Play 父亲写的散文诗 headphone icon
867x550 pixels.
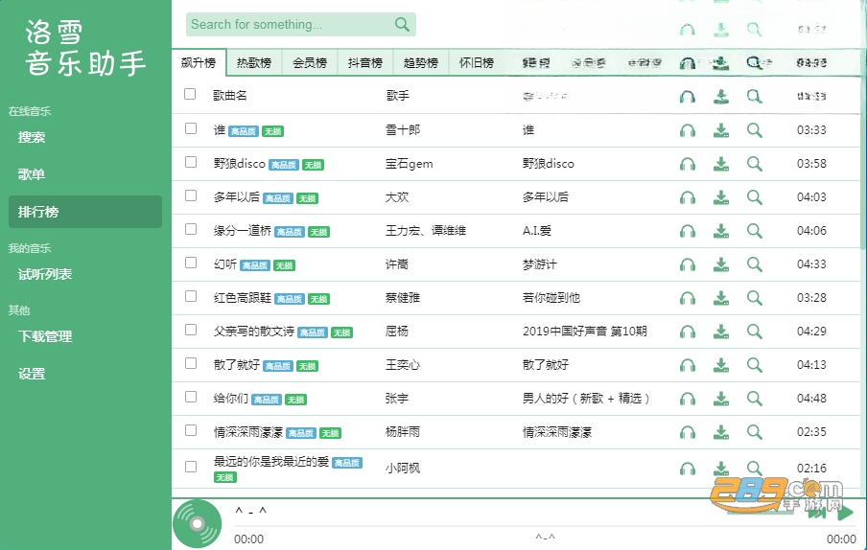click(688, 332)
